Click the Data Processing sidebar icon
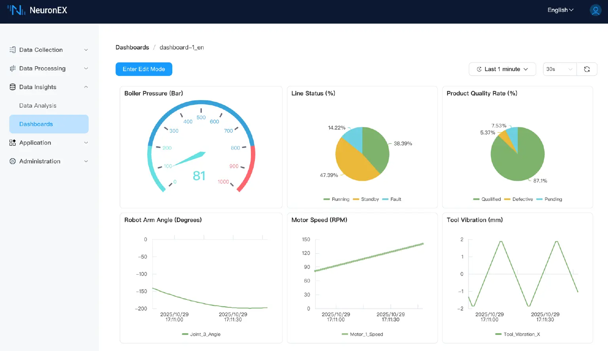608x351 pixels. coord(13,68)
